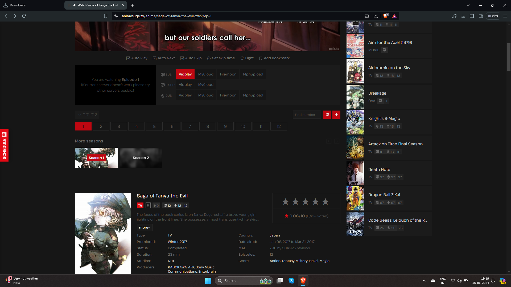
Task: Open a new browser tab
Action: [133, 5]
